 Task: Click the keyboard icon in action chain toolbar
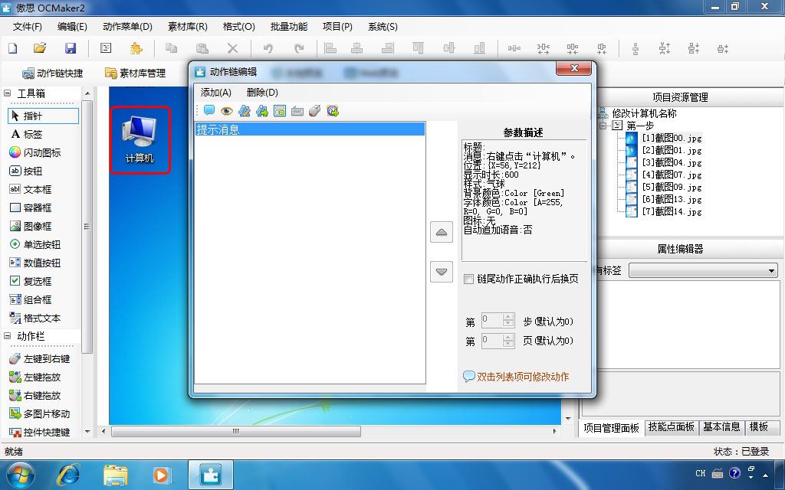(297, 111)
